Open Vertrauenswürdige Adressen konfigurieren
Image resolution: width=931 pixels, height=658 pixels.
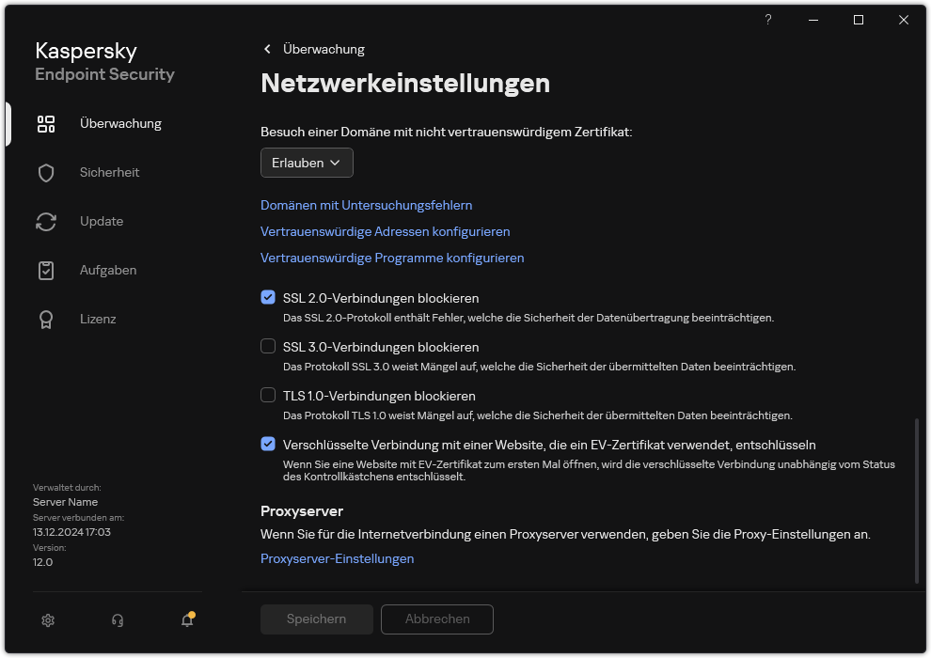click(386, 231)
